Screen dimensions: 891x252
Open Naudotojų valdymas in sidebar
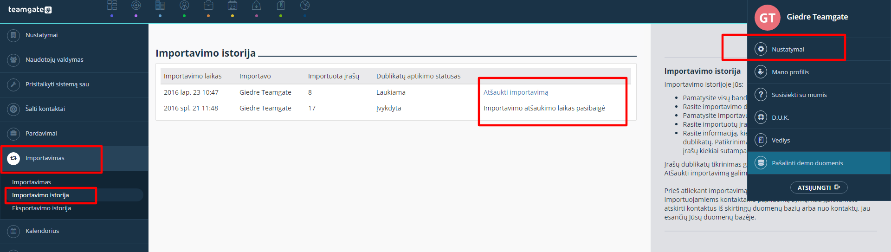point(74,60)
